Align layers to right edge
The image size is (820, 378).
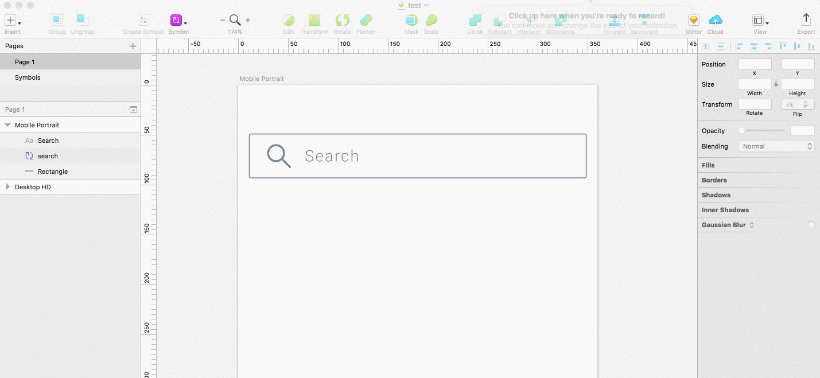[x=768, y=46]
